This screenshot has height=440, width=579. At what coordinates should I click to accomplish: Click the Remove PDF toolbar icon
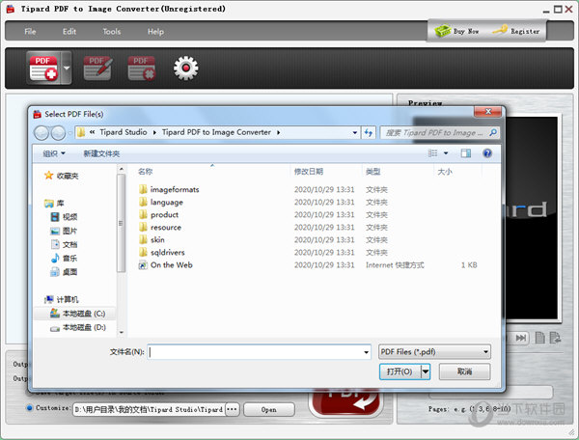[142, 68]
